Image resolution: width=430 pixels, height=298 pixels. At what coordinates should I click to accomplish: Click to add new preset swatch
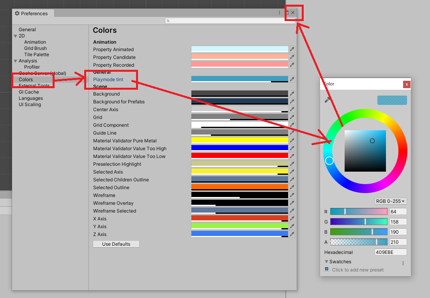point(327,269)
